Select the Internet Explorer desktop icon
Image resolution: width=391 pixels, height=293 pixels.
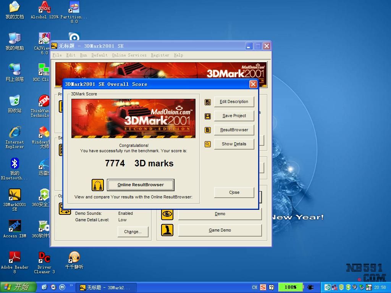coord(15,132)
